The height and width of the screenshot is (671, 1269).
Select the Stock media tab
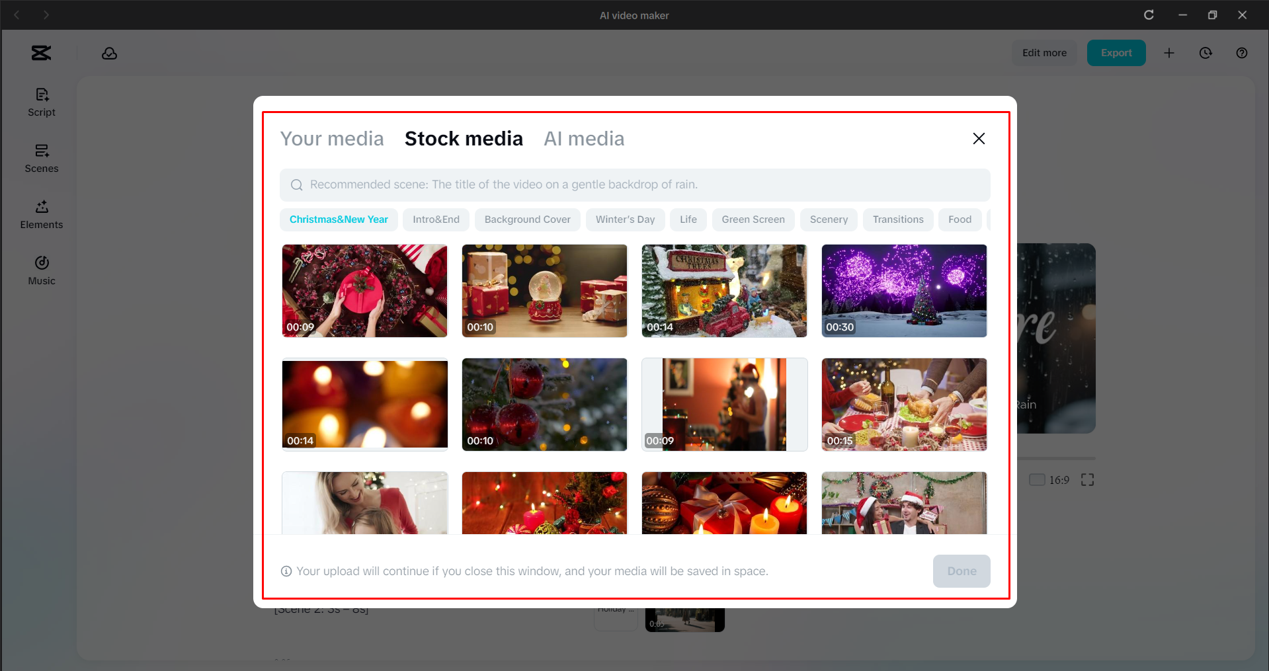tap(464, 139)
